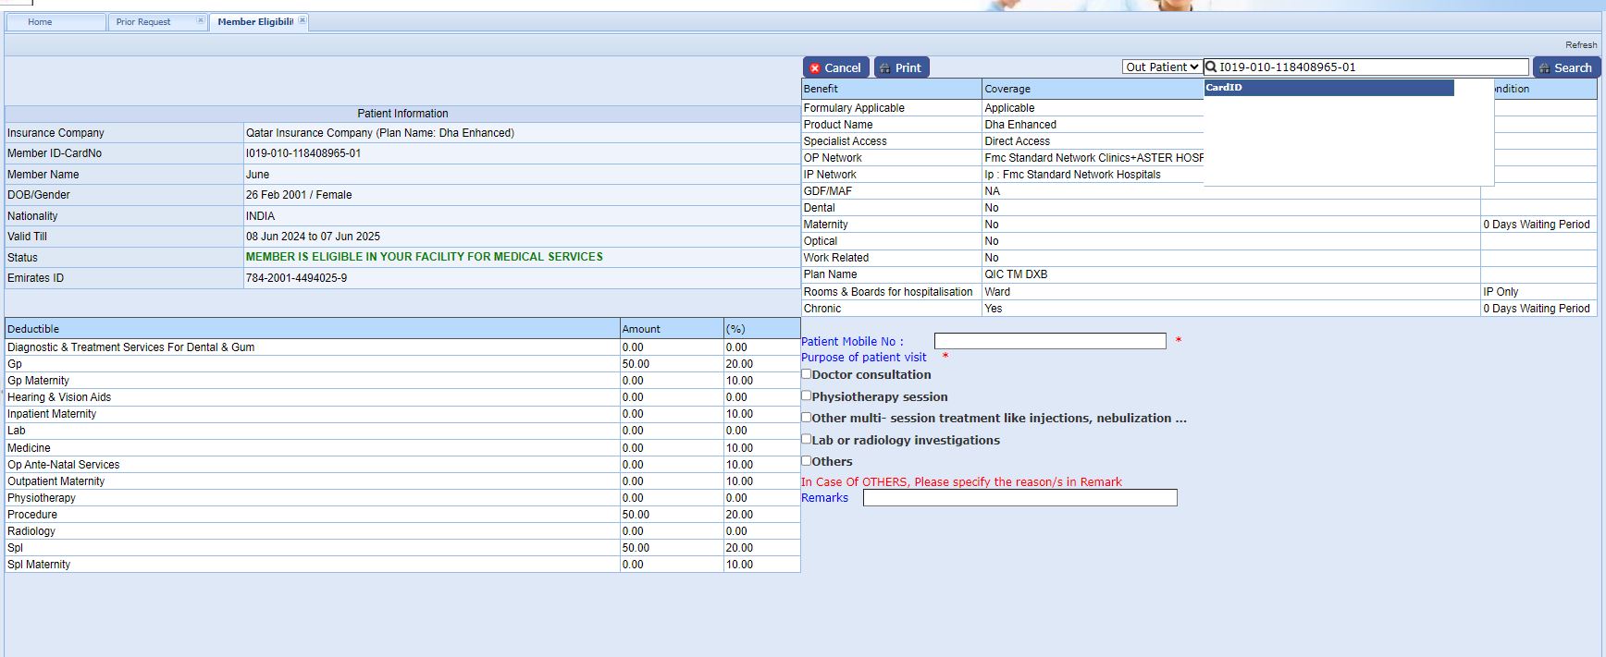Close the Prior Request tab
Screen dimensions: 1606x657
pos(200,20)
